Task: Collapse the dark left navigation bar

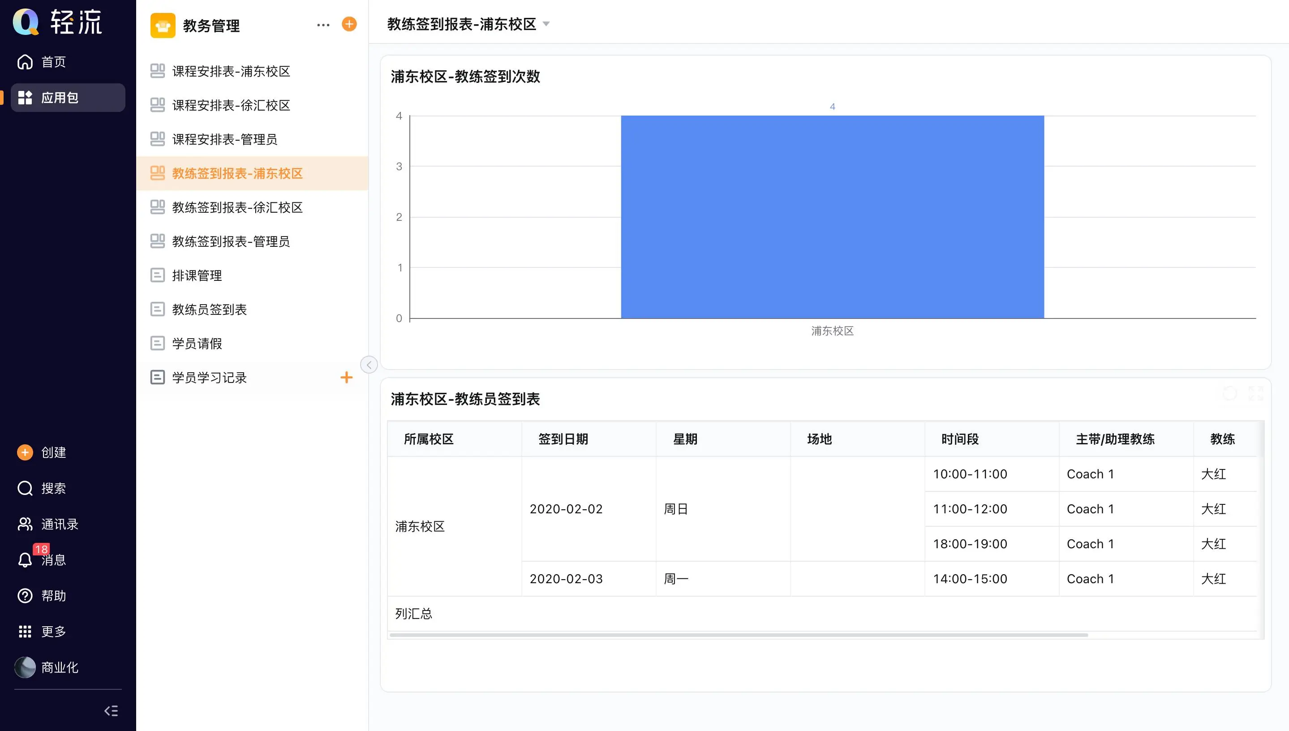Action: 111,710
